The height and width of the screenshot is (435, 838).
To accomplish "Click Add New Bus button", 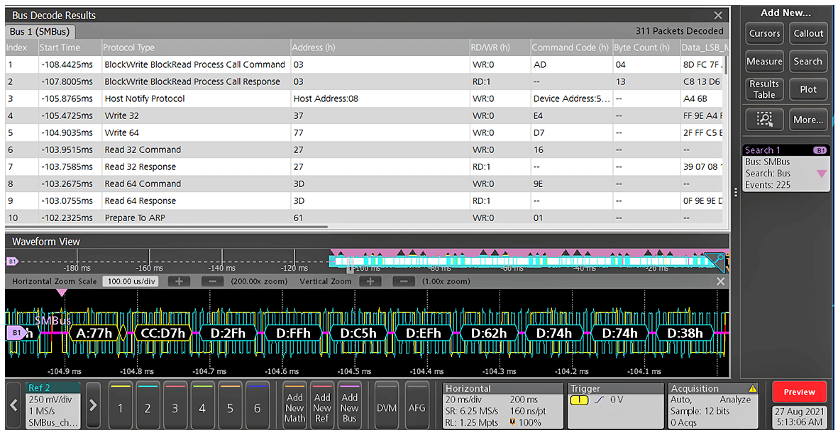I will click(x=350, y=405).
